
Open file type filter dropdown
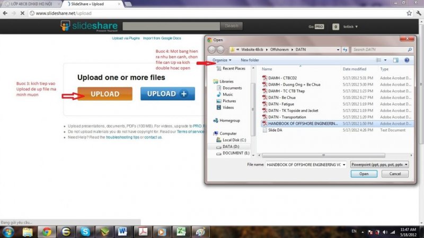[379, 164]
